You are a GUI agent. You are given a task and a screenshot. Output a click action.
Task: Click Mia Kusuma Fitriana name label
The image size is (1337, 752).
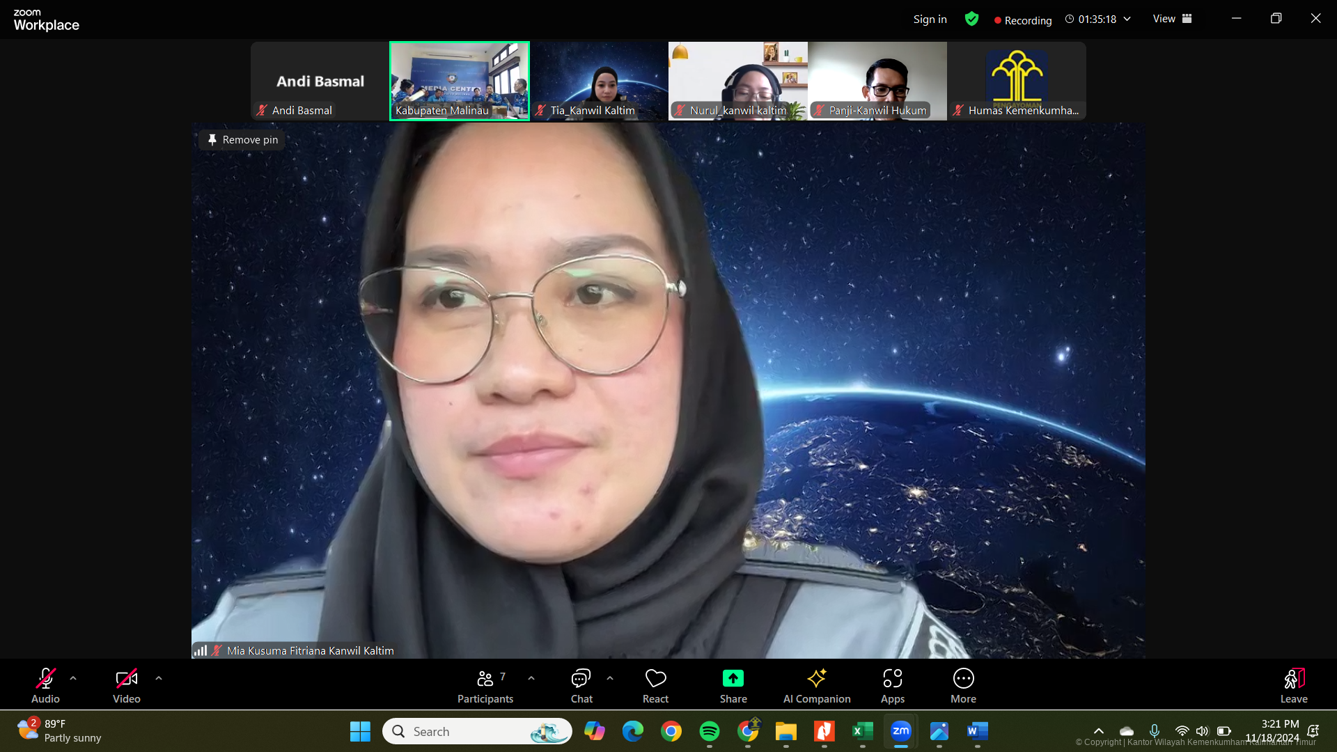(x=311, y=650)
